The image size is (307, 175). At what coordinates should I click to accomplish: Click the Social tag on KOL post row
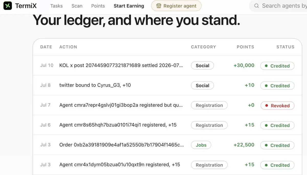point(202,66)
